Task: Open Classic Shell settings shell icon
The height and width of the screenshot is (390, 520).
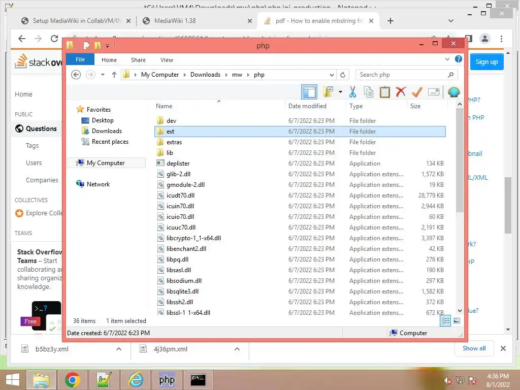Action: pyautogui.click(x=453, y=92)
